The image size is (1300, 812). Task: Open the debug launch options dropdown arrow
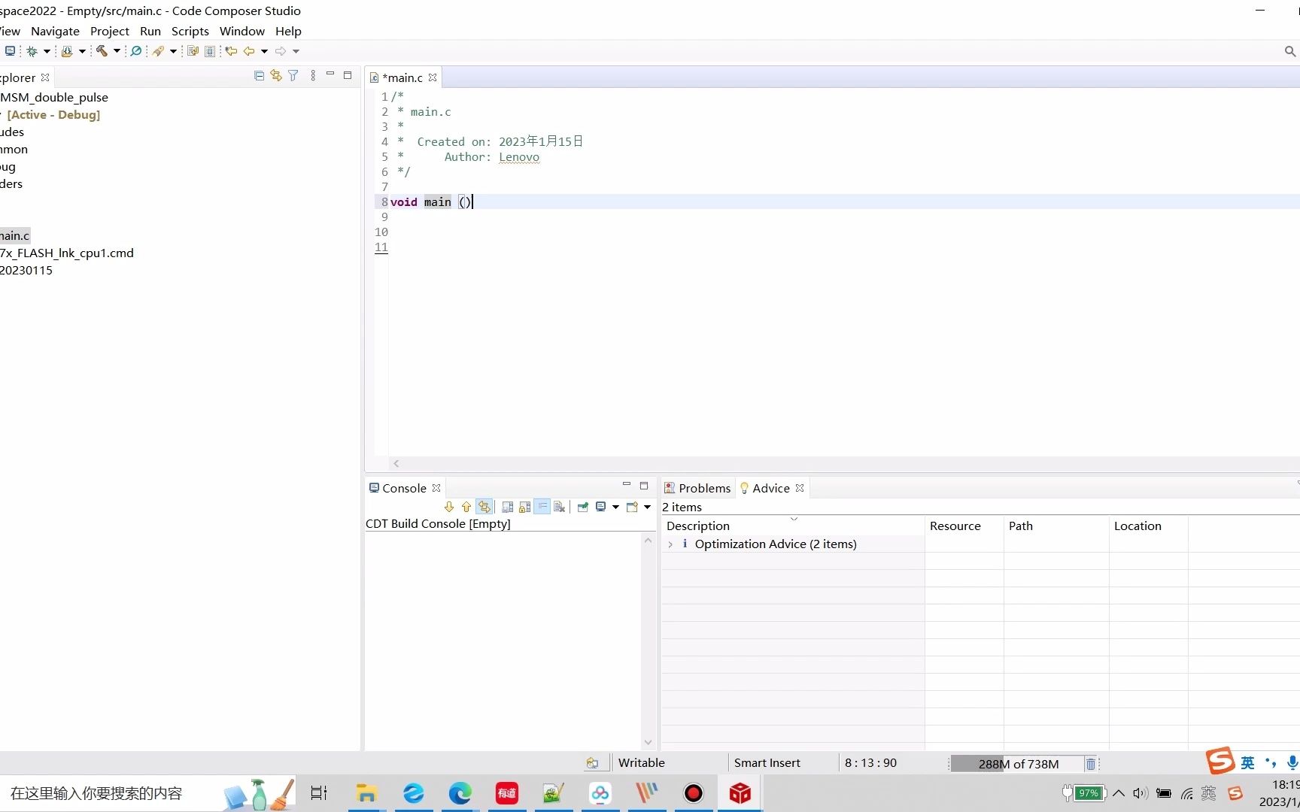[47, 51]
